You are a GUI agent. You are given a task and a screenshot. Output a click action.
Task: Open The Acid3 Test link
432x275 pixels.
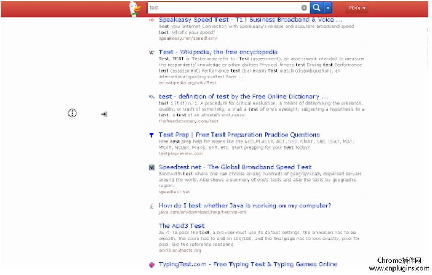coord(182,226)
